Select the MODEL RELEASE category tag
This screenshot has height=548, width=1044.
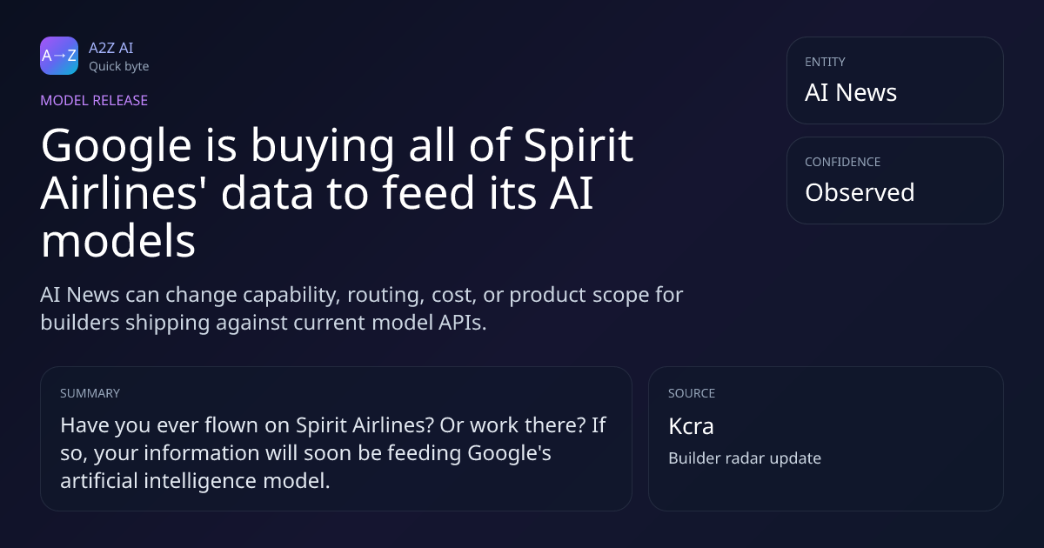[x=94, y=100]
